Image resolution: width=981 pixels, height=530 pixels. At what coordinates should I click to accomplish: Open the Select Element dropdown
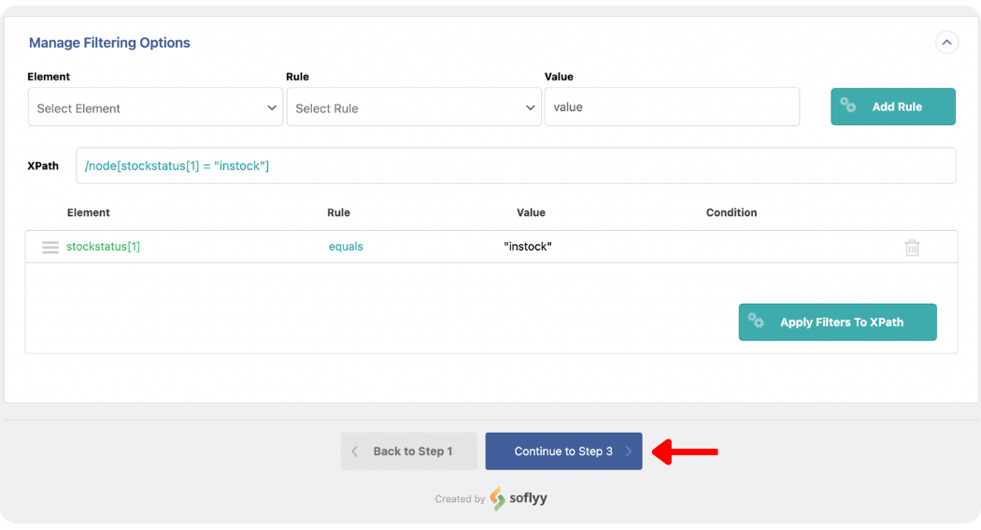[x=155, y=107]
